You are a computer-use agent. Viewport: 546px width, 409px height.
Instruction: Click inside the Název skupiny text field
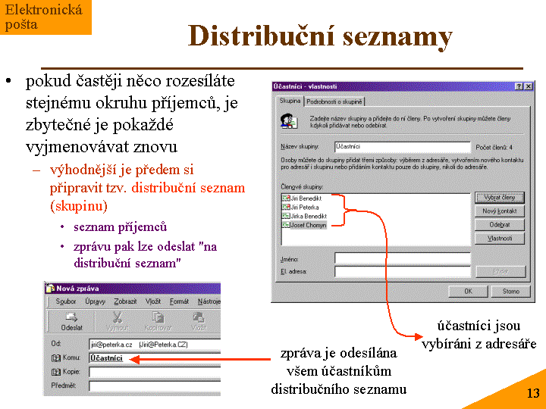pos(402,147)
